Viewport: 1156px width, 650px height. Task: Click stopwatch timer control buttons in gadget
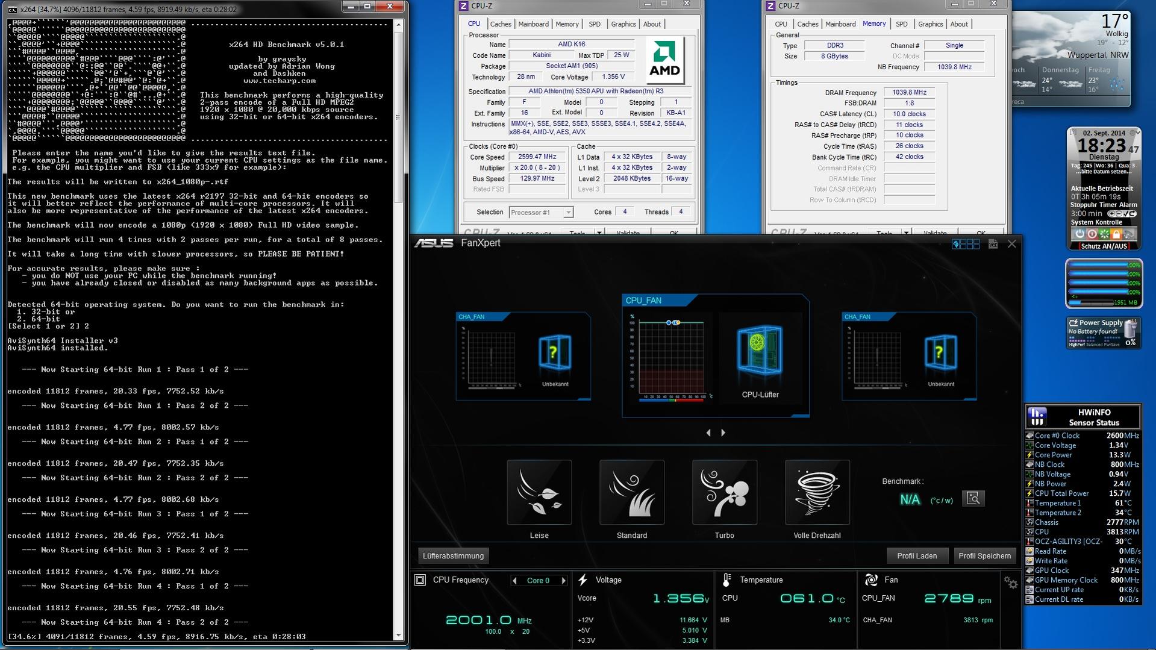tap(1122, 214)
